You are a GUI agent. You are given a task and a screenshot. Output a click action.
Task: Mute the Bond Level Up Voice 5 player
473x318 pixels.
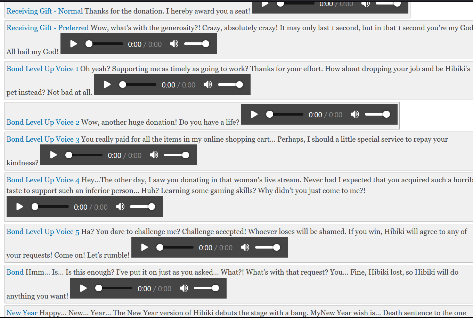(x=245, y=247)
